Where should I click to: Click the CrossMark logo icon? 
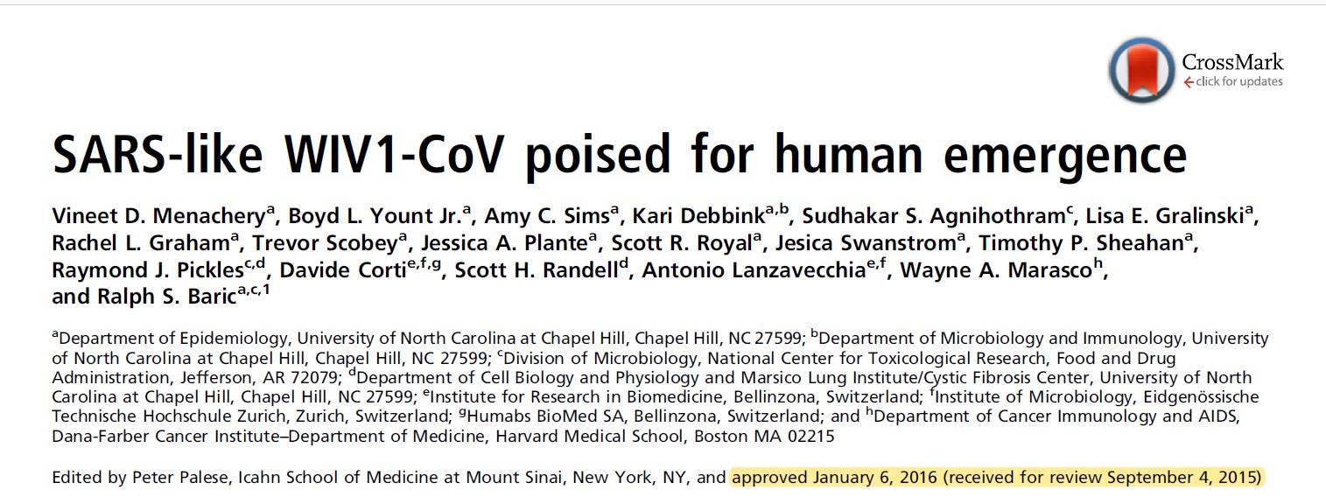point(1140,69)
